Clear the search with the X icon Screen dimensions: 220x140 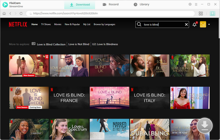pyautogui.click(x=186, y=24)
